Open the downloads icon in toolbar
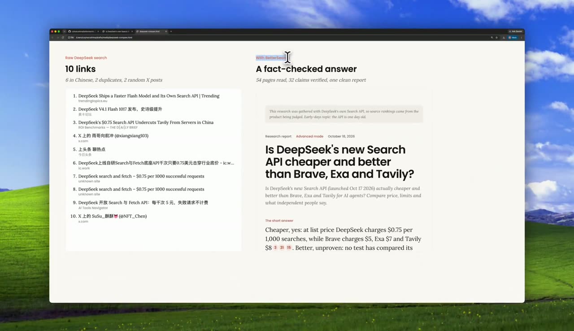This screenshot has height=331, width=574. [504, 38]
